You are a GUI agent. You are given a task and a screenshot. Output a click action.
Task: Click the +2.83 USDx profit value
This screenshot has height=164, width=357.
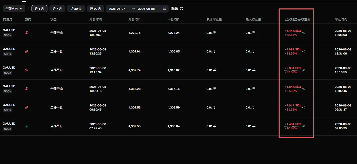point(293,68)
